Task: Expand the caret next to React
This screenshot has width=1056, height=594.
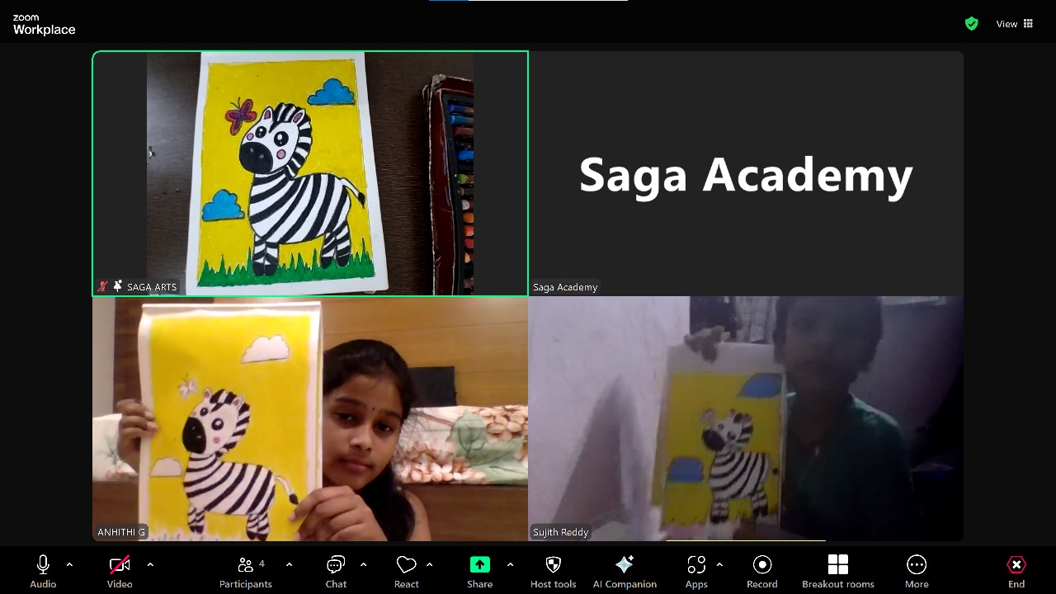Action: click(x=429, y=564)
